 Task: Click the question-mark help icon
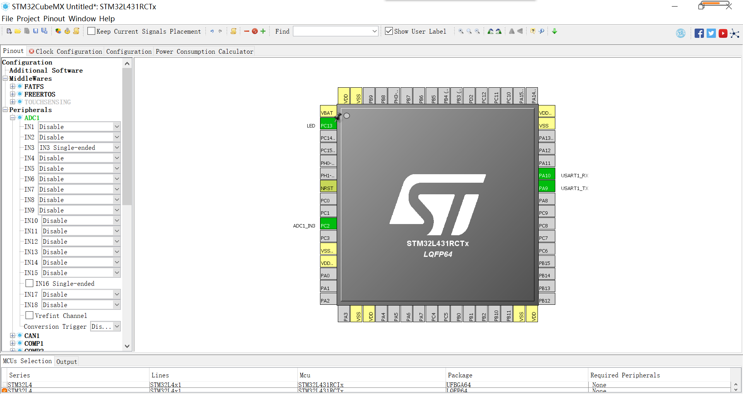[533, 31]
